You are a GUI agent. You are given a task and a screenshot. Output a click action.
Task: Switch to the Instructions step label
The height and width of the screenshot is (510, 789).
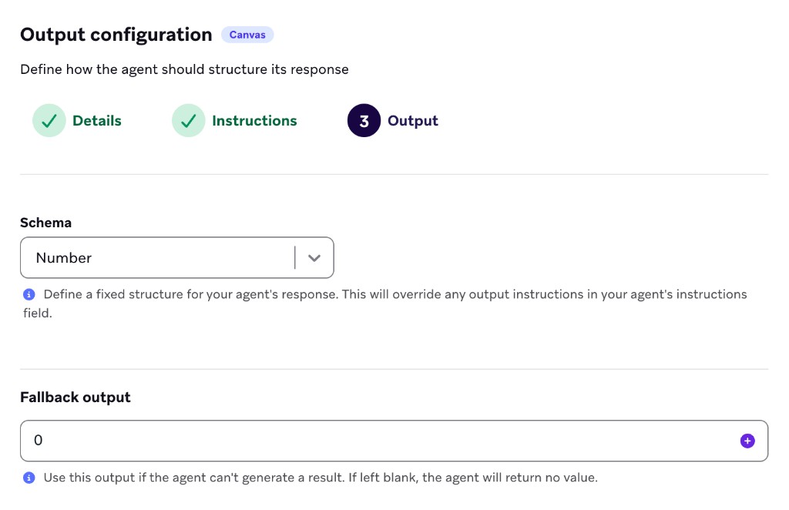pos(254,121)
